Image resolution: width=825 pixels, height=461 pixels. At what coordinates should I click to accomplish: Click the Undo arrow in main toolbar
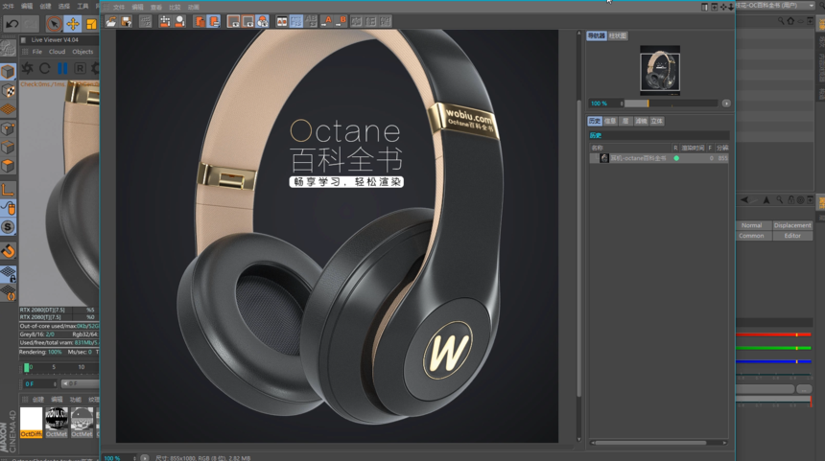tap(12, 24)
